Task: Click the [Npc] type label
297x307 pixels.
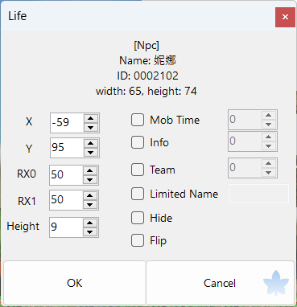Action: click(x=146, y=46)
